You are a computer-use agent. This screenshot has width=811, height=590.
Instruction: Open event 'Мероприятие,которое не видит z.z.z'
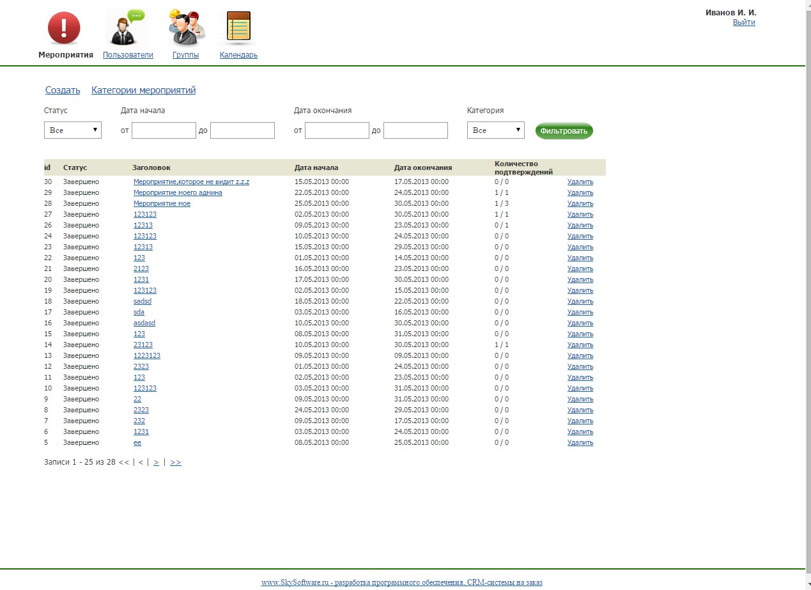point(191,182)
